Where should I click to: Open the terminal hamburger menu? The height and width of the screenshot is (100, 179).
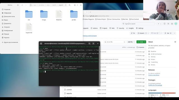tap(93, 44)
